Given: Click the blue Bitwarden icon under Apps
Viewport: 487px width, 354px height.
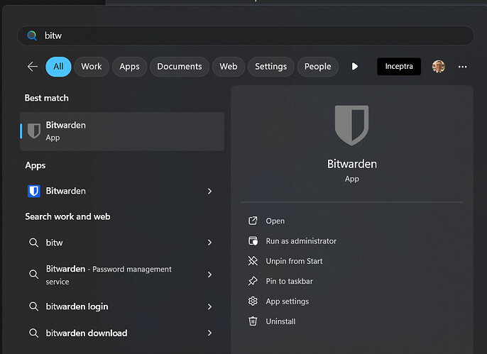Looking at the screenshot, I should (34, 191).
